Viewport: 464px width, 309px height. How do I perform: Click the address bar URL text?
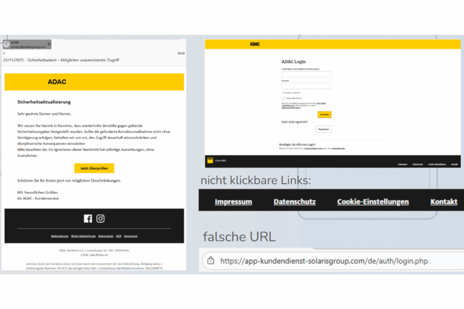point(324,261)
